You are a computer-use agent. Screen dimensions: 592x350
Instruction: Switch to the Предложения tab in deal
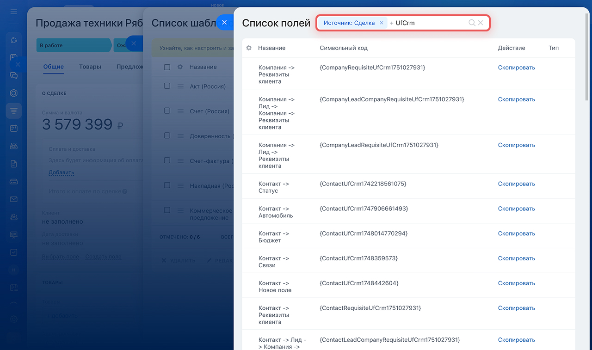(130, 67)
